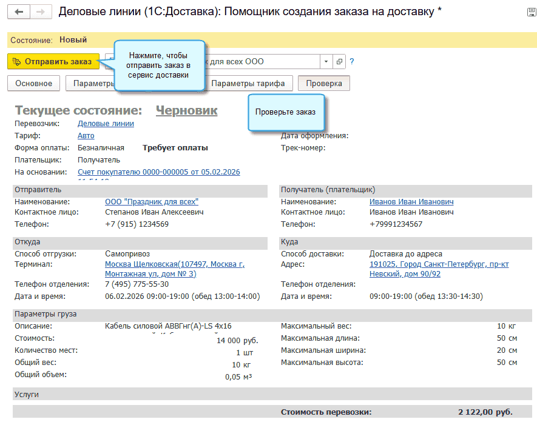Image resolution: width=537 pixels, height=425 pixels.
Task: Click the save icon at top right
Action: click(x=532, y=13)
